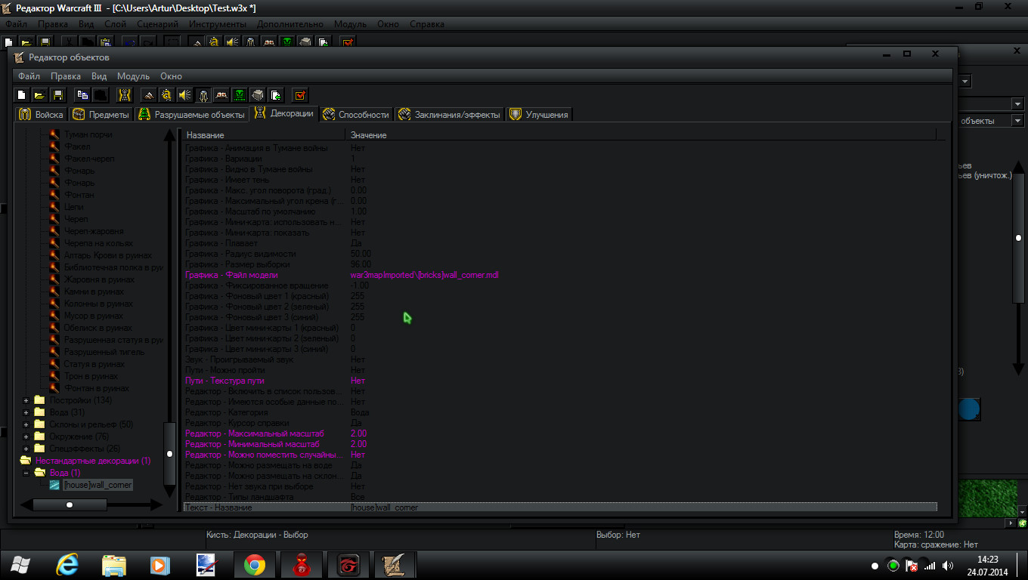Expand the Вода (31) folder
1028x580 pixels.
[x=26, y=412]
